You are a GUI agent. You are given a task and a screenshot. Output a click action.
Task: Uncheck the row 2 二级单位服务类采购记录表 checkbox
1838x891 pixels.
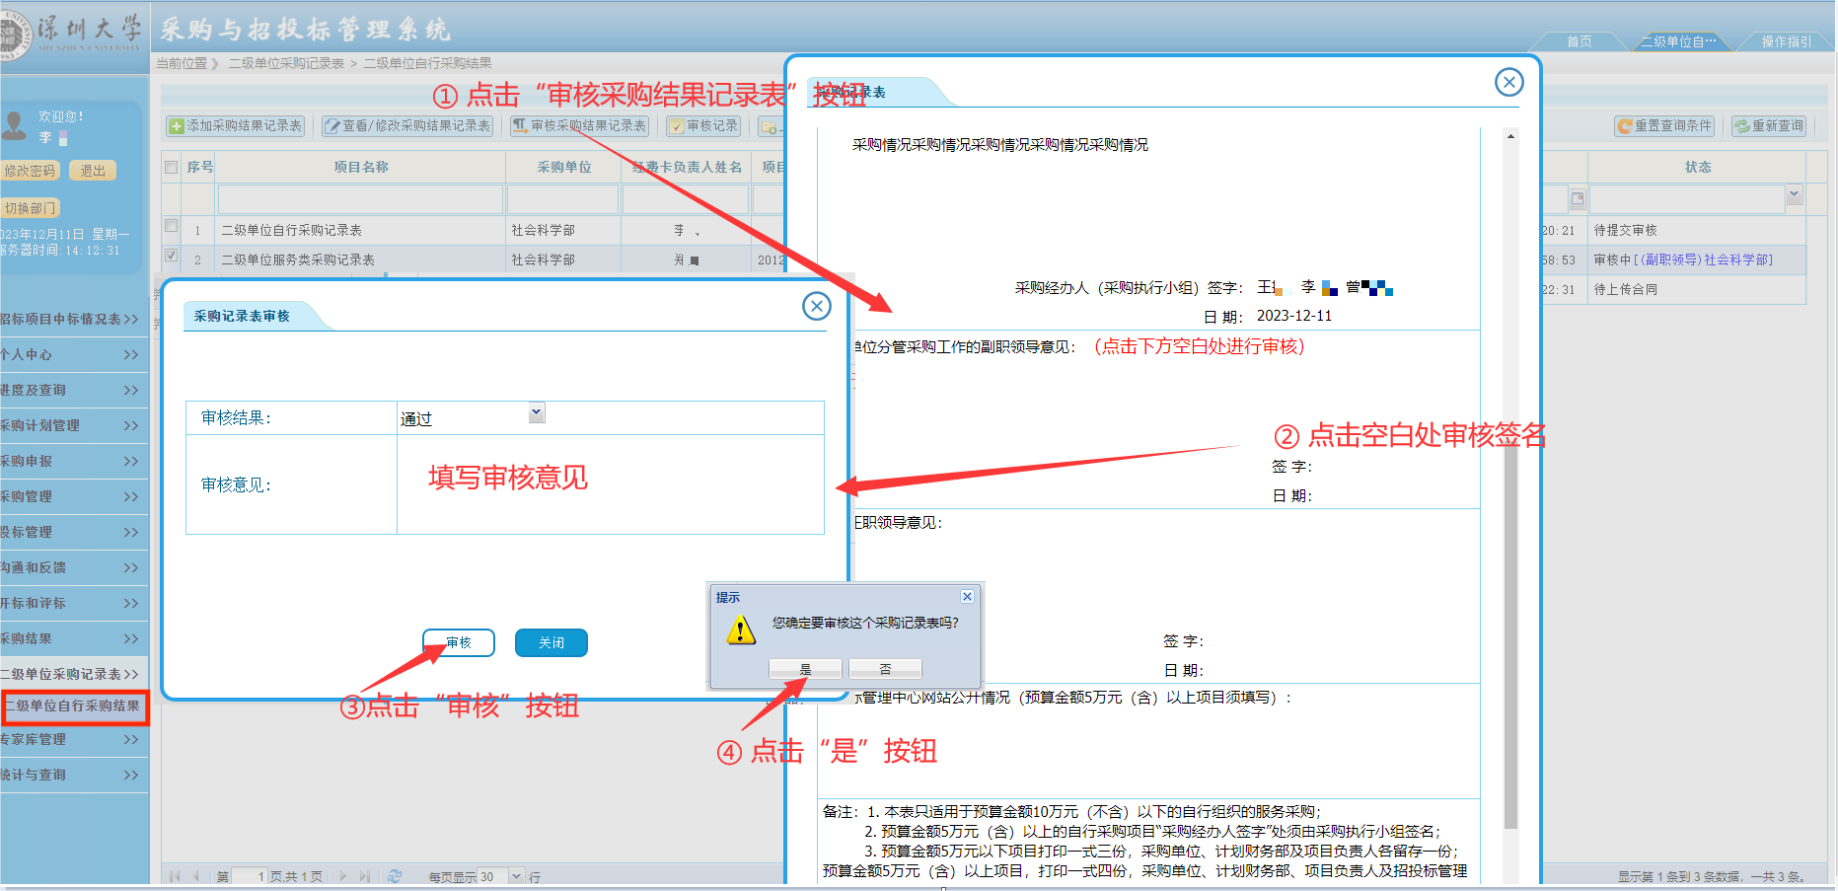click(x=172, y=257)
